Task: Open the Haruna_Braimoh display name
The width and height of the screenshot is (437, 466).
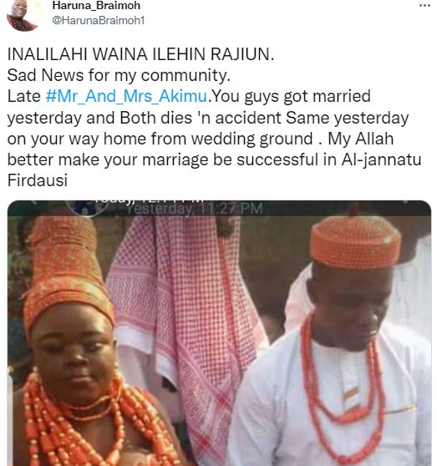Action: pos(96,5)
